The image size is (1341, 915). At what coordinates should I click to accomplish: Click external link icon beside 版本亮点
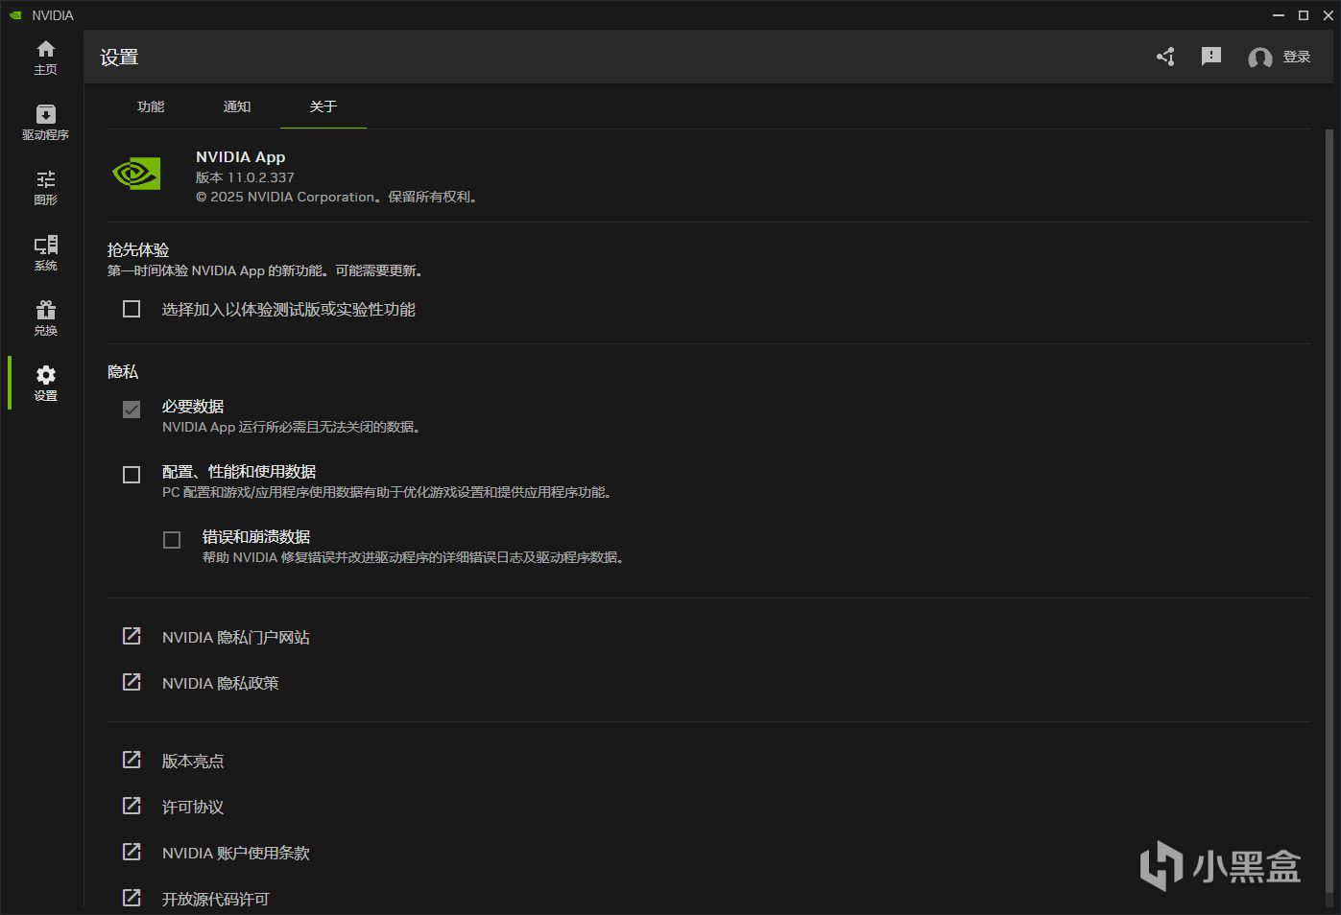132,760
